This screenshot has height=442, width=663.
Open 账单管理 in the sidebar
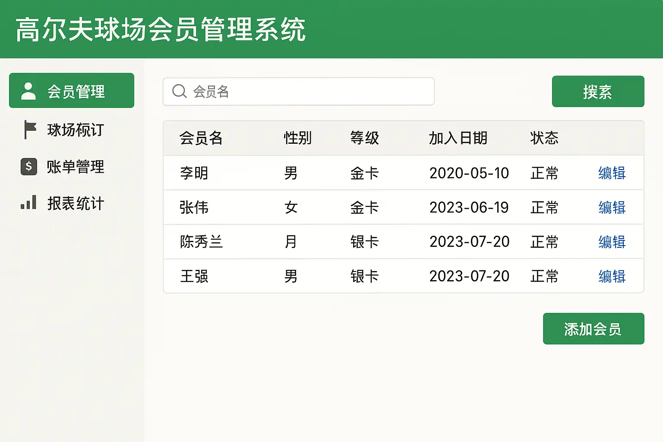point(76,167)
